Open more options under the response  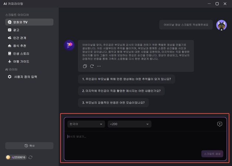click(x=99, y=66)
